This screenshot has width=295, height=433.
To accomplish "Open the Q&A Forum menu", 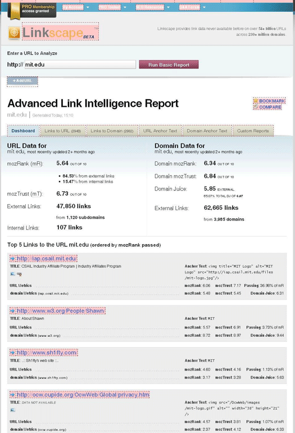I will point(189,7).
